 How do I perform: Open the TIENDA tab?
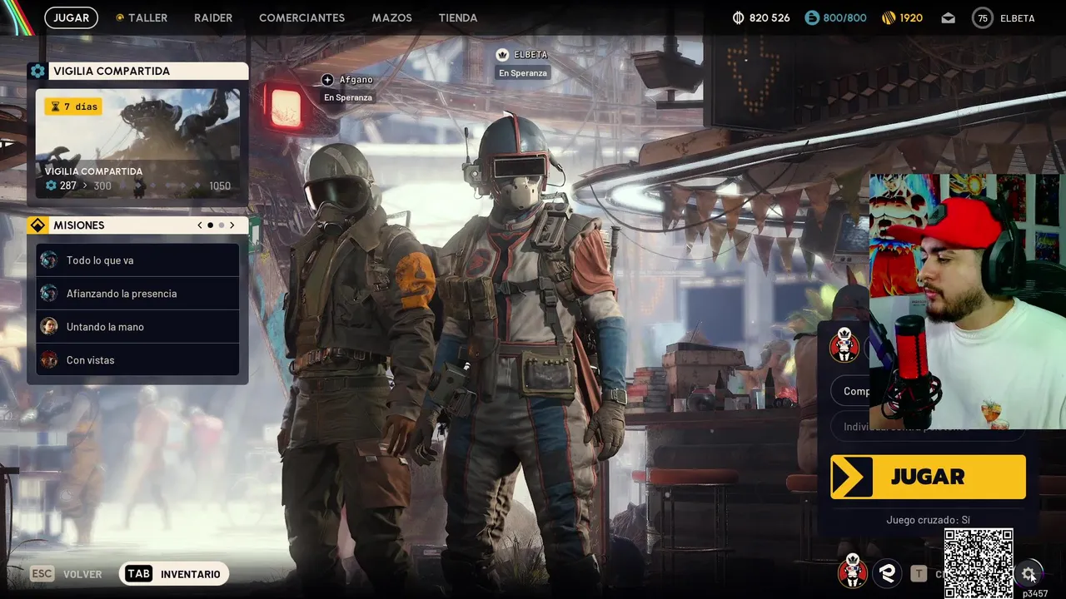(458, 17)
